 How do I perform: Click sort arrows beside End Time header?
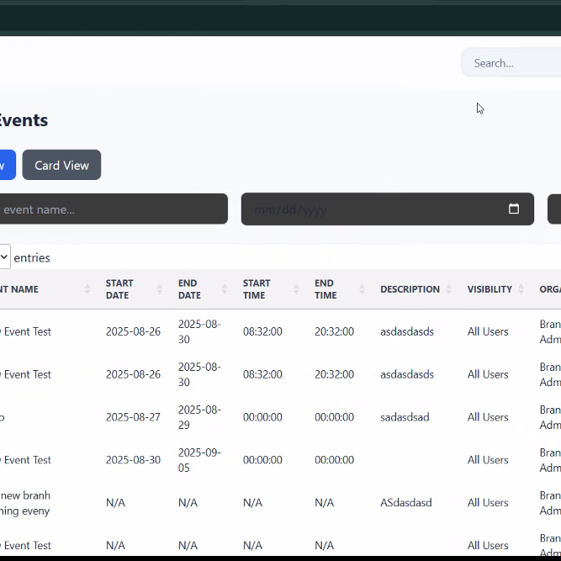click(362, 289)
